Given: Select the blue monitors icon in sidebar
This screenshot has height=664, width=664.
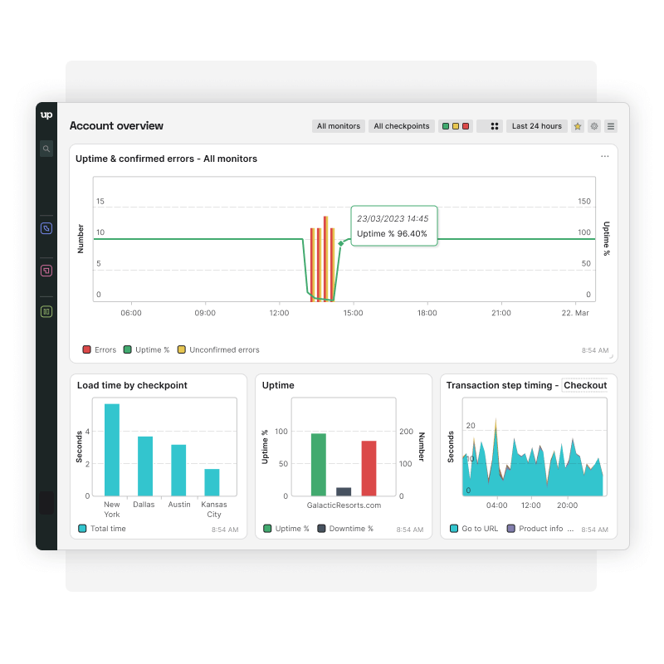Looking at the screenshot, I should click(46, 227).
